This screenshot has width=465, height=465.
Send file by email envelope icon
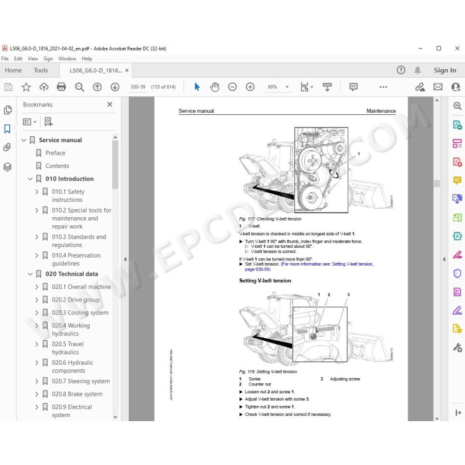(438, 87)
